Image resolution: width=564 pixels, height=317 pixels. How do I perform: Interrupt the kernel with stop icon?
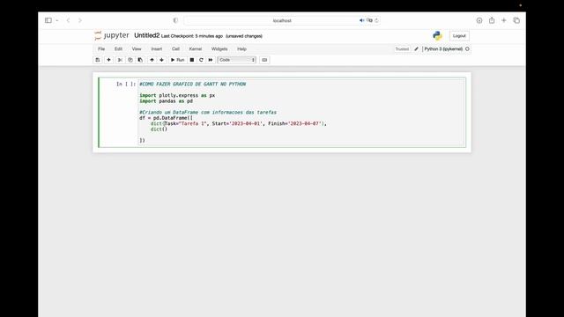tap(192, 60)
